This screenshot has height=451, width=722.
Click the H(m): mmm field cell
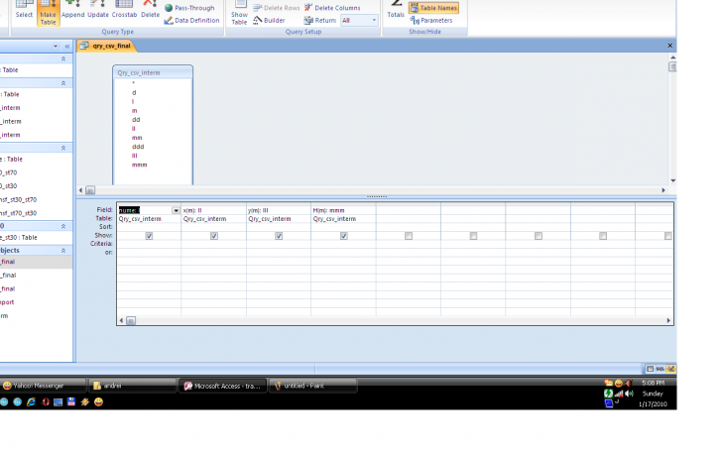pyautogui.click(x=343, y=210)
